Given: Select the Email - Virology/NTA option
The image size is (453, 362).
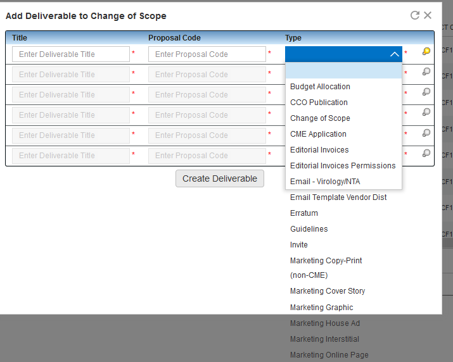Looking at the screenshot, I should [325, 182].
